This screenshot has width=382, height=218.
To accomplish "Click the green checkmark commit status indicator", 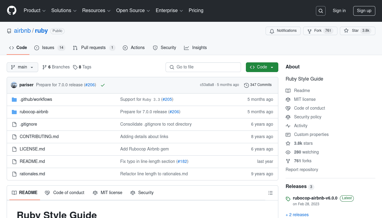I will [x=102, y=85].
